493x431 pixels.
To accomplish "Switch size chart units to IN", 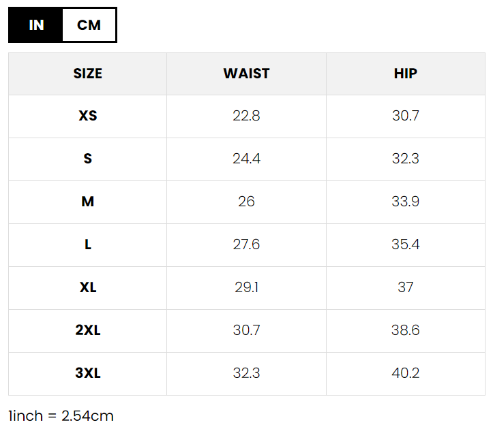I will coord(36,25).
